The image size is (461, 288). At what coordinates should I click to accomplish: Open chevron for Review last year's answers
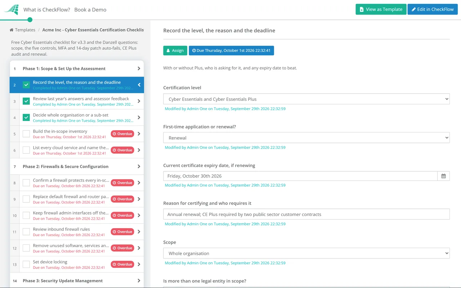pos(139,101)
